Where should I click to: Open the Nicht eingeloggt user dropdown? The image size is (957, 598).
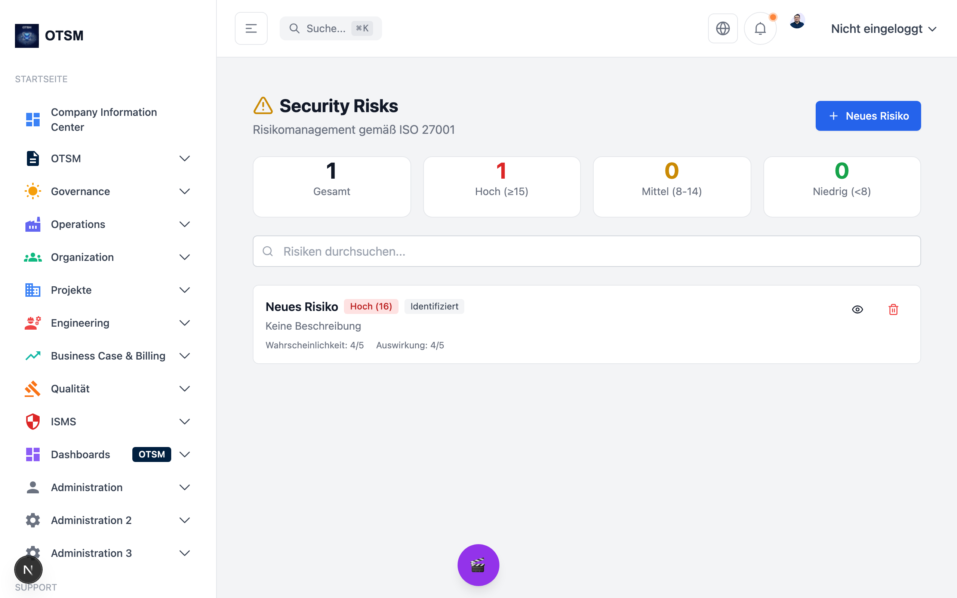[883, 29]
